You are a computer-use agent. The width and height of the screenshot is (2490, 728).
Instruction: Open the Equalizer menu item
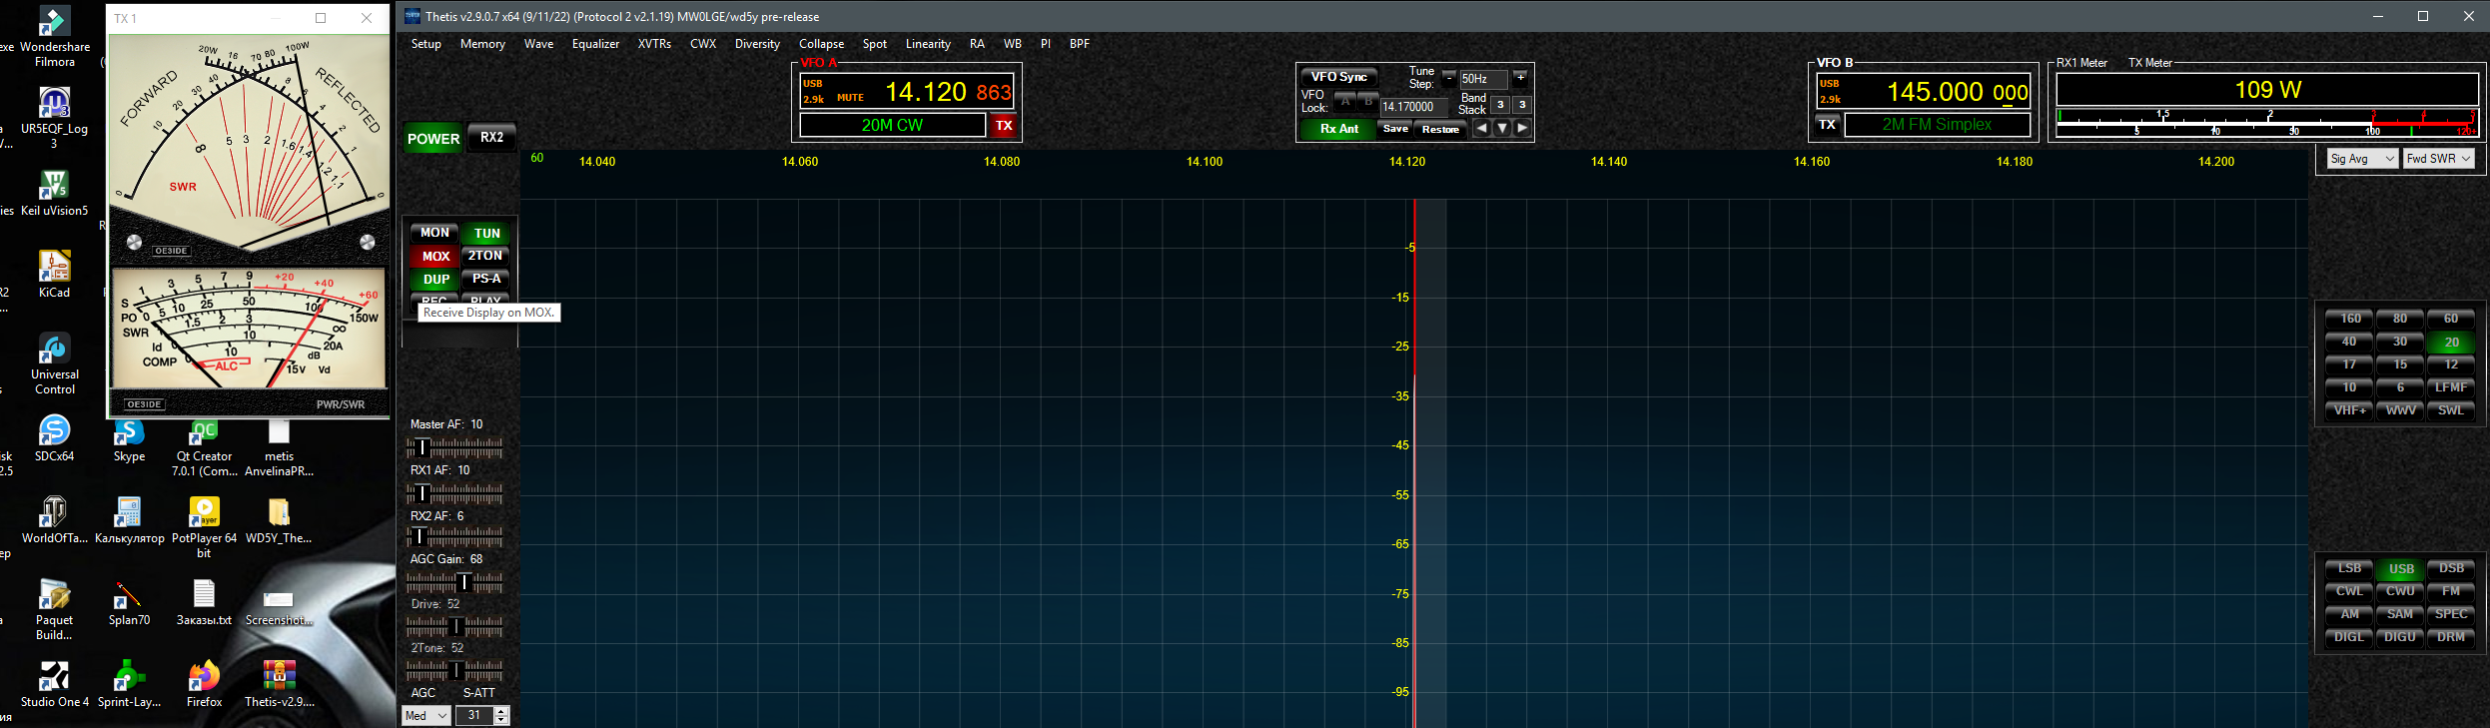click(x=595, y=44)
